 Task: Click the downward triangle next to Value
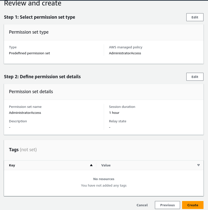[199, 165]
